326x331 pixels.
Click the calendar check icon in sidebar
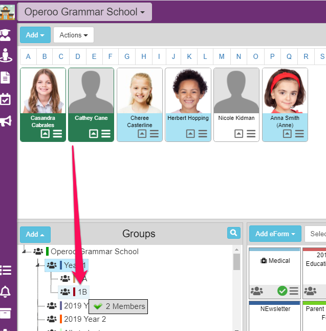click(6, 99)
